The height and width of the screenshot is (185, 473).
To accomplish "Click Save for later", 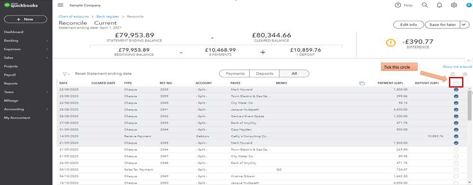I will click(443, 25).
